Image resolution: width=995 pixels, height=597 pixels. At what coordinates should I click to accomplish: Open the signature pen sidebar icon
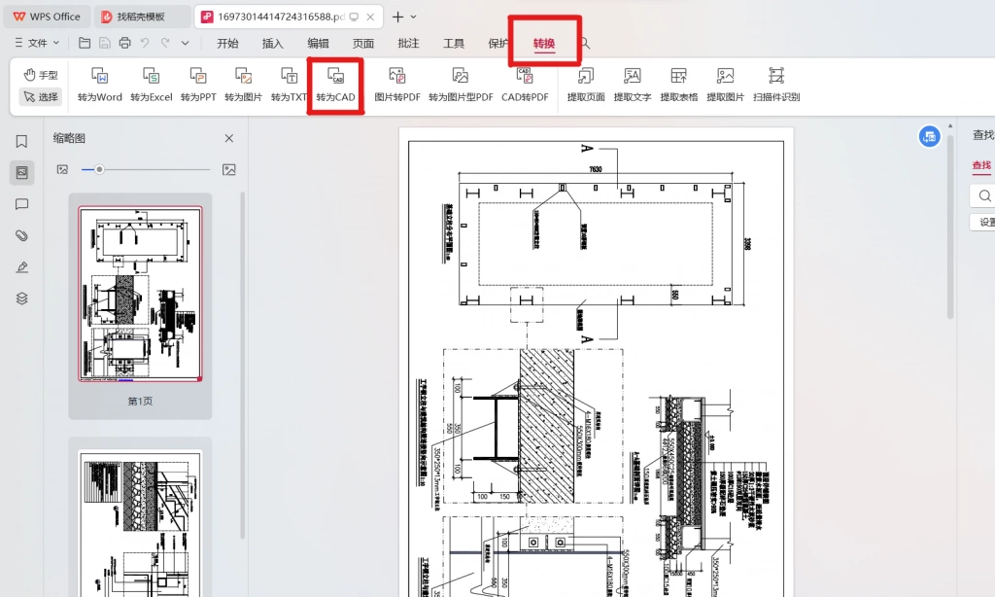(x=21, y=266)
